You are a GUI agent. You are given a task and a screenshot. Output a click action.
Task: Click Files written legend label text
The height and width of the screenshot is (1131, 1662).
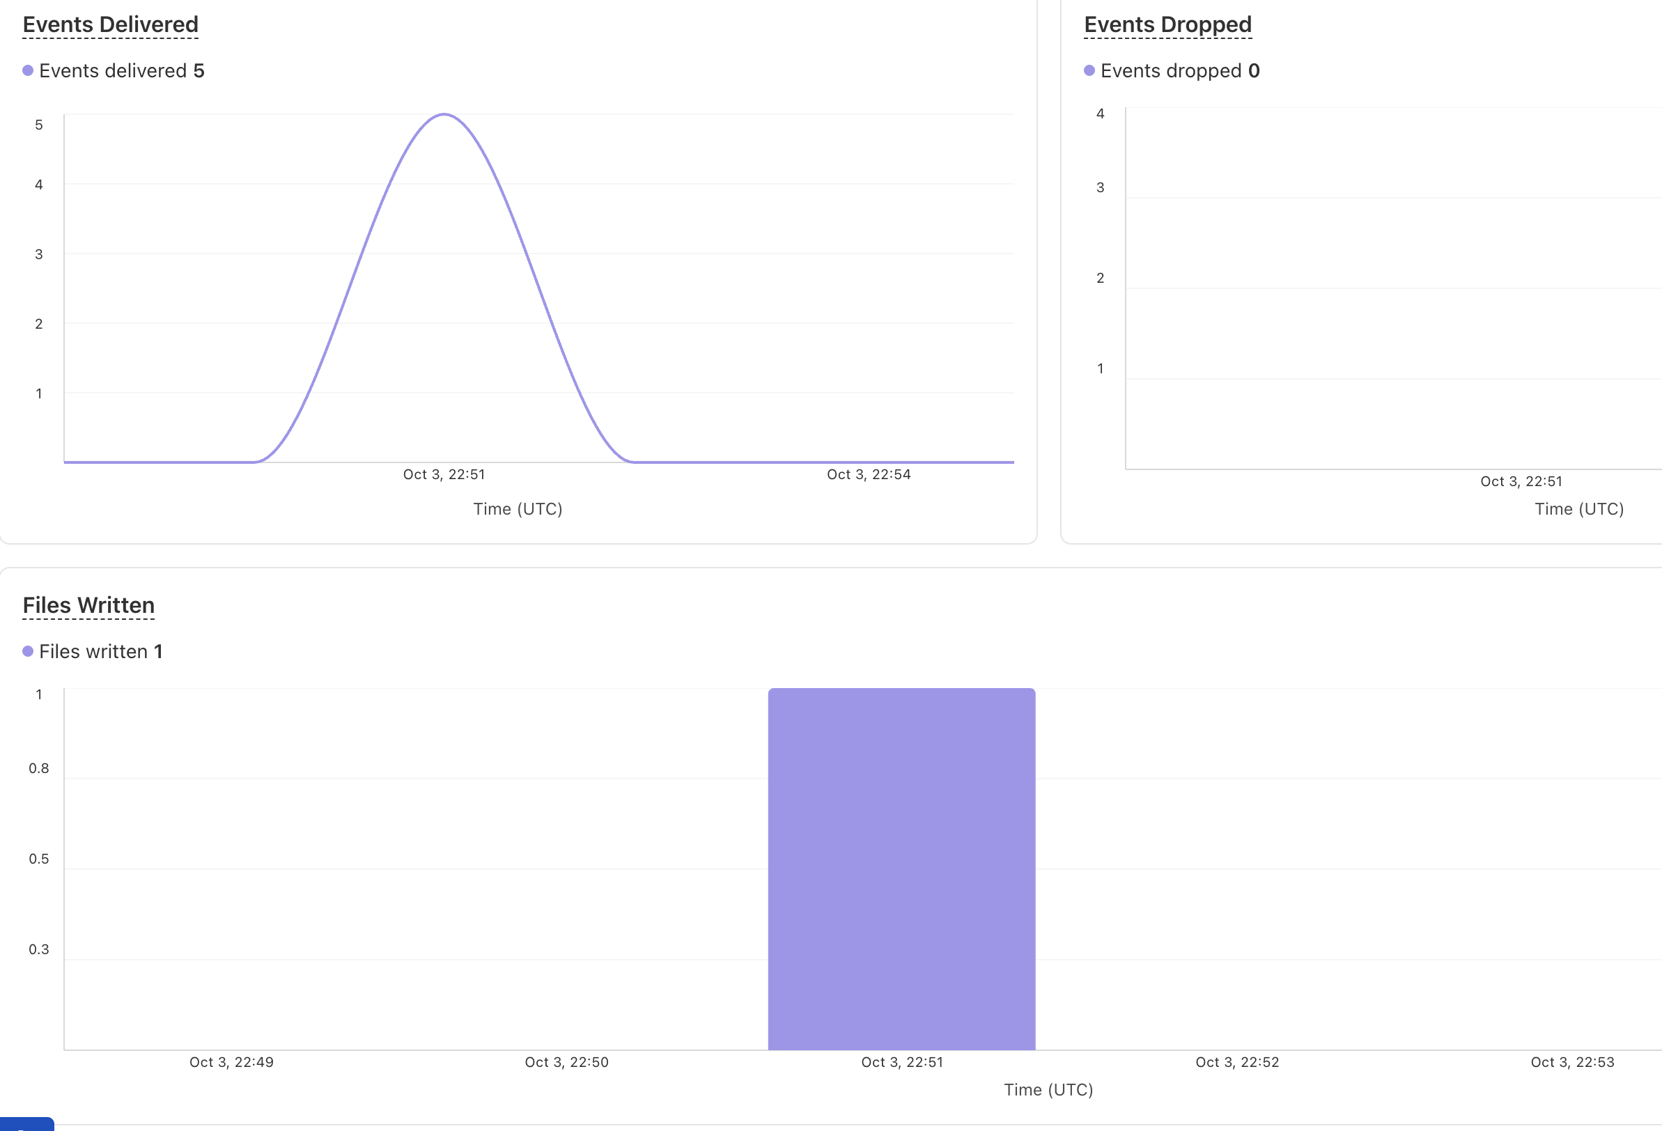pyautogui.click(x=93, y=651)
